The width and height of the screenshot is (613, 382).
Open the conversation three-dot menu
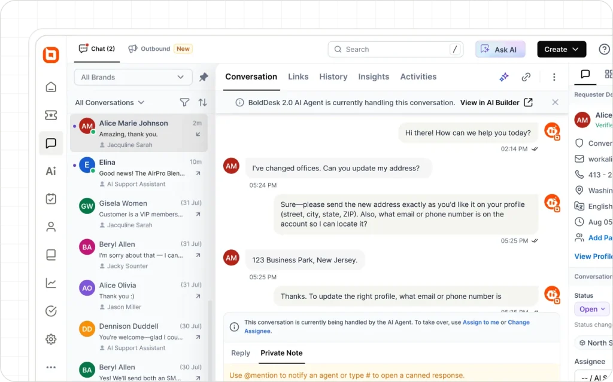pos(554,77)
